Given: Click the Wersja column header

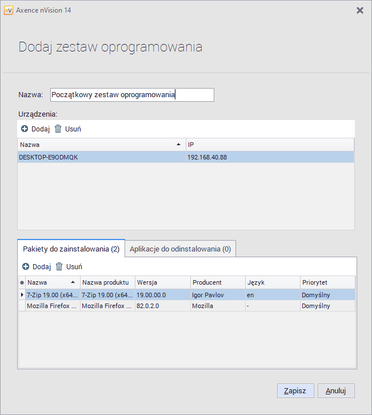Looking at the screenshot, I should pyautogui.click(x=162, y=282).
